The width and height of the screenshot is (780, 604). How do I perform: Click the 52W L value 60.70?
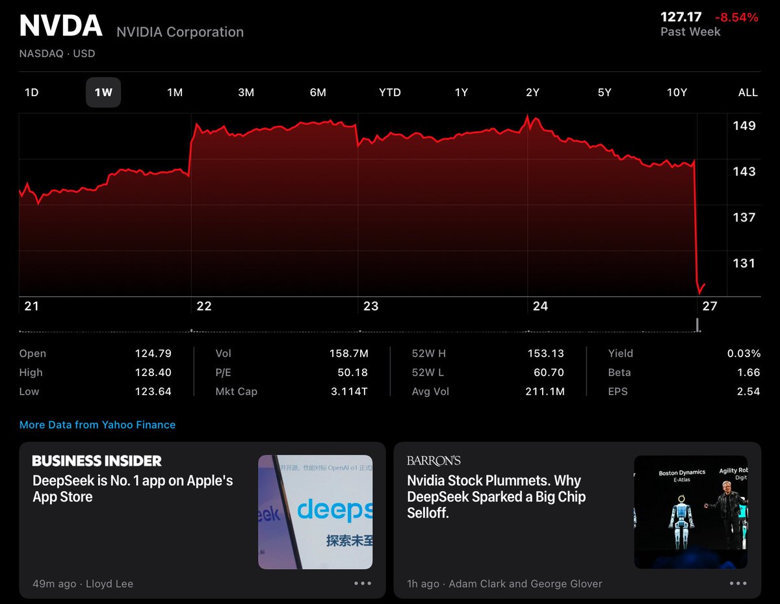(549, 372)
